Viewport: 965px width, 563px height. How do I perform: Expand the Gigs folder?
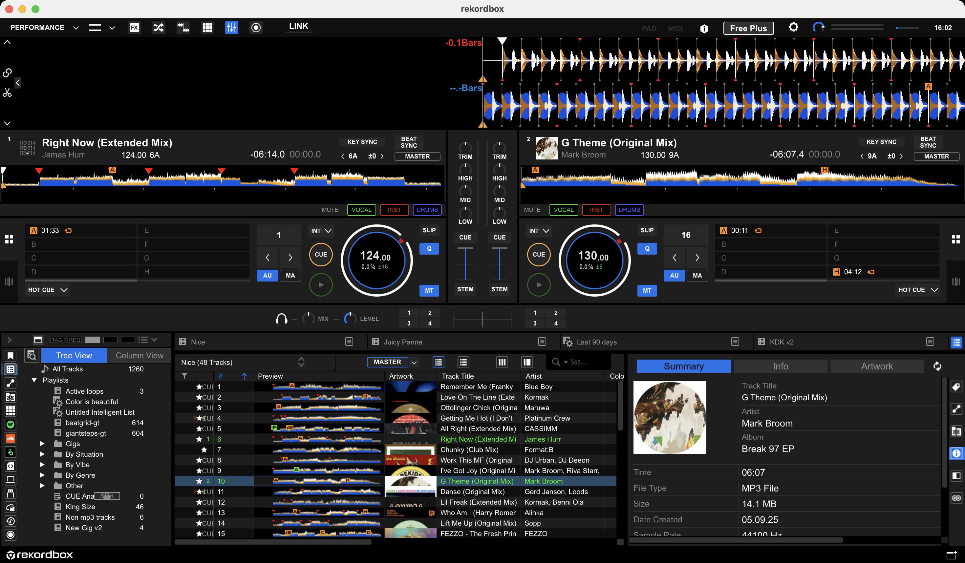pyautogui.click(x=42, y=444)
